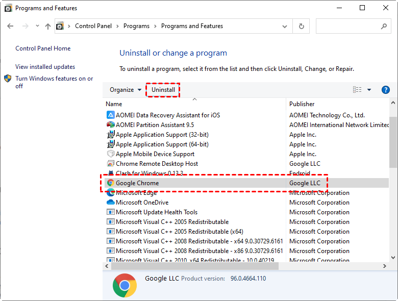
Task: Click the refresh button beside address bar
Action: [302, 26]
